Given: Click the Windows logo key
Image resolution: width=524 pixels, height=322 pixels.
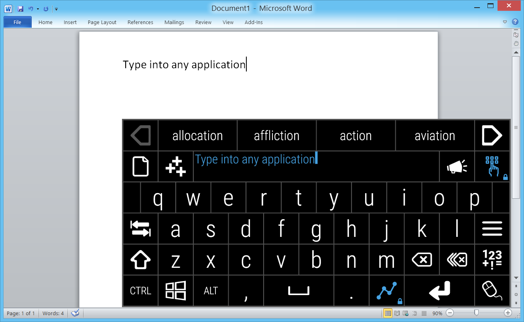Looking at the screenshot, I should tap(176, 290).
